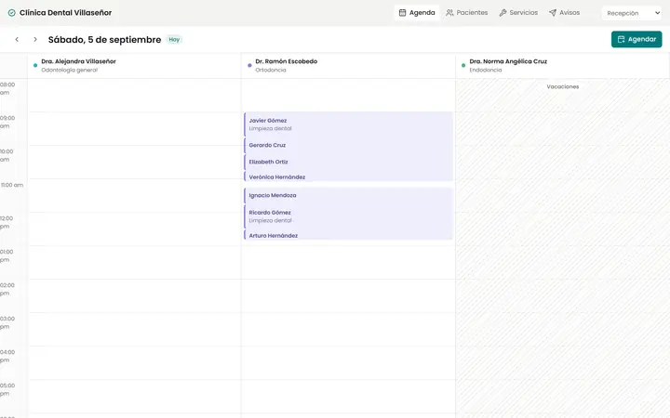Go to next day with right chevron

click(35, 39)
